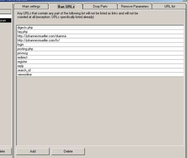Select the posting.php row
This screenshot has width=188, height=158.
100,49
